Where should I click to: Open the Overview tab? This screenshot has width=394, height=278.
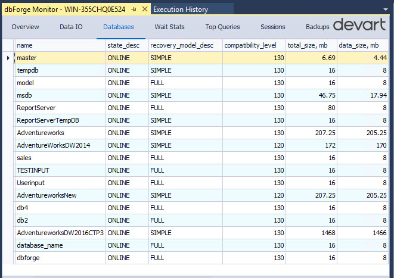(x=25, y=27)
